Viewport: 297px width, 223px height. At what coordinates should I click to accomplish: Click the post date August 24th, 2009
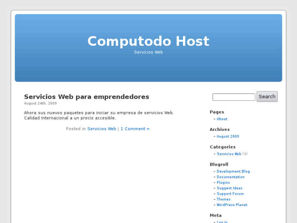click(x=40, y=103)
